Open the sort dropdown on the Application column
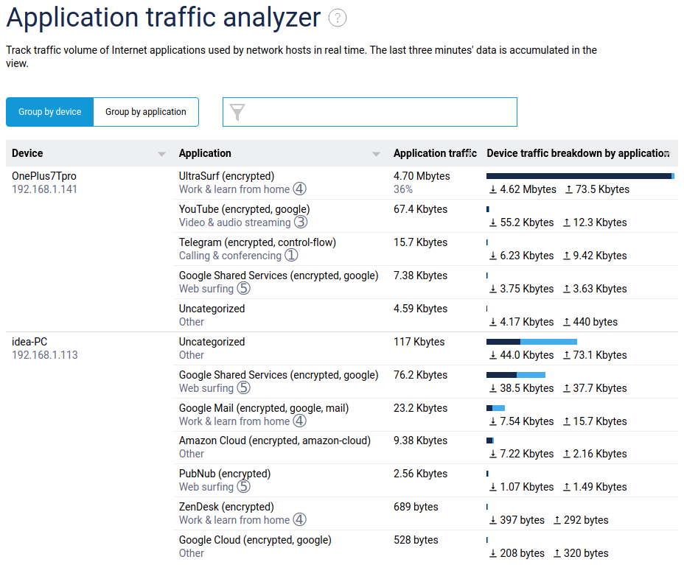 click(376, 153)
